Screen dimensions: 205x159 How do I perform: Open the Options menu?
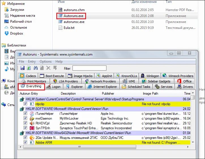click(46, 62)
